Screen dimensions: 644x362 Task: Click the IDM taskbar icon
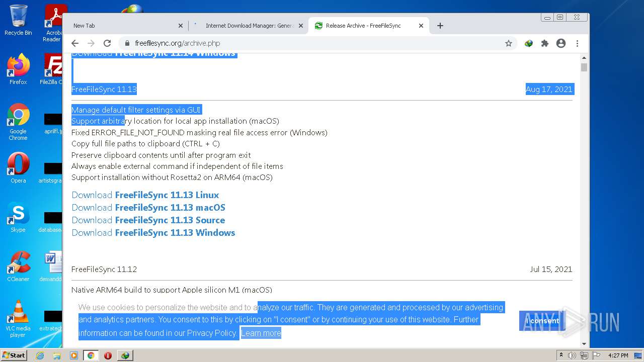pyautogui.click(x=125, y=355)
